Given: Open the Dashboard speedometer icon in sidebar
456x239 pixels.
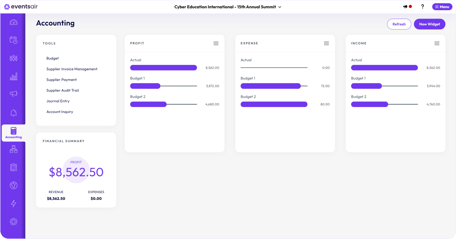Looking at the screenshot, I should point(14,22).
